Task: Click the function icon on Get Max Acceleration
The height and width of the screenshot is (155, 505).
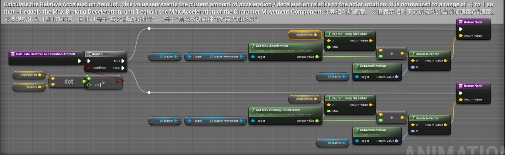Action: tap(253, 46)
